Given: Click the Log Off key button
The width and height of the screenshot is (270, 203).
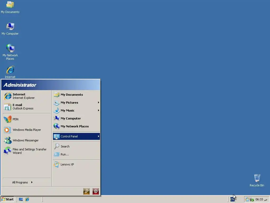Looking at the screenshot, I should (86, 191).
